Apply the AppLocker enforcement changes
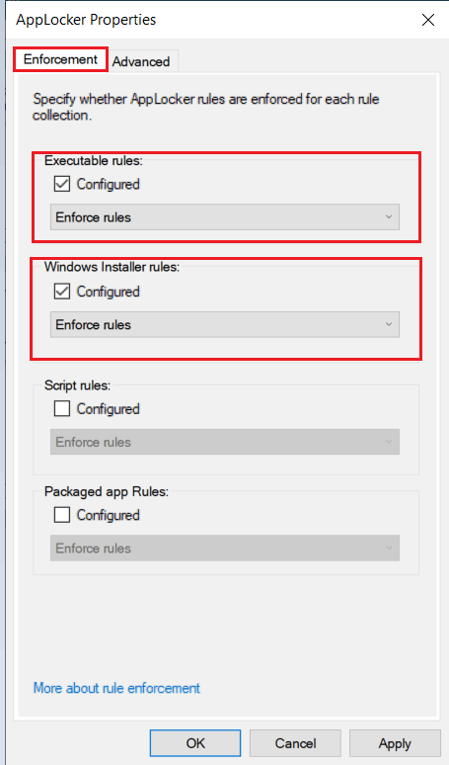Image resolution: width=449 pixels, height=765 pixels. click(395, 743)
